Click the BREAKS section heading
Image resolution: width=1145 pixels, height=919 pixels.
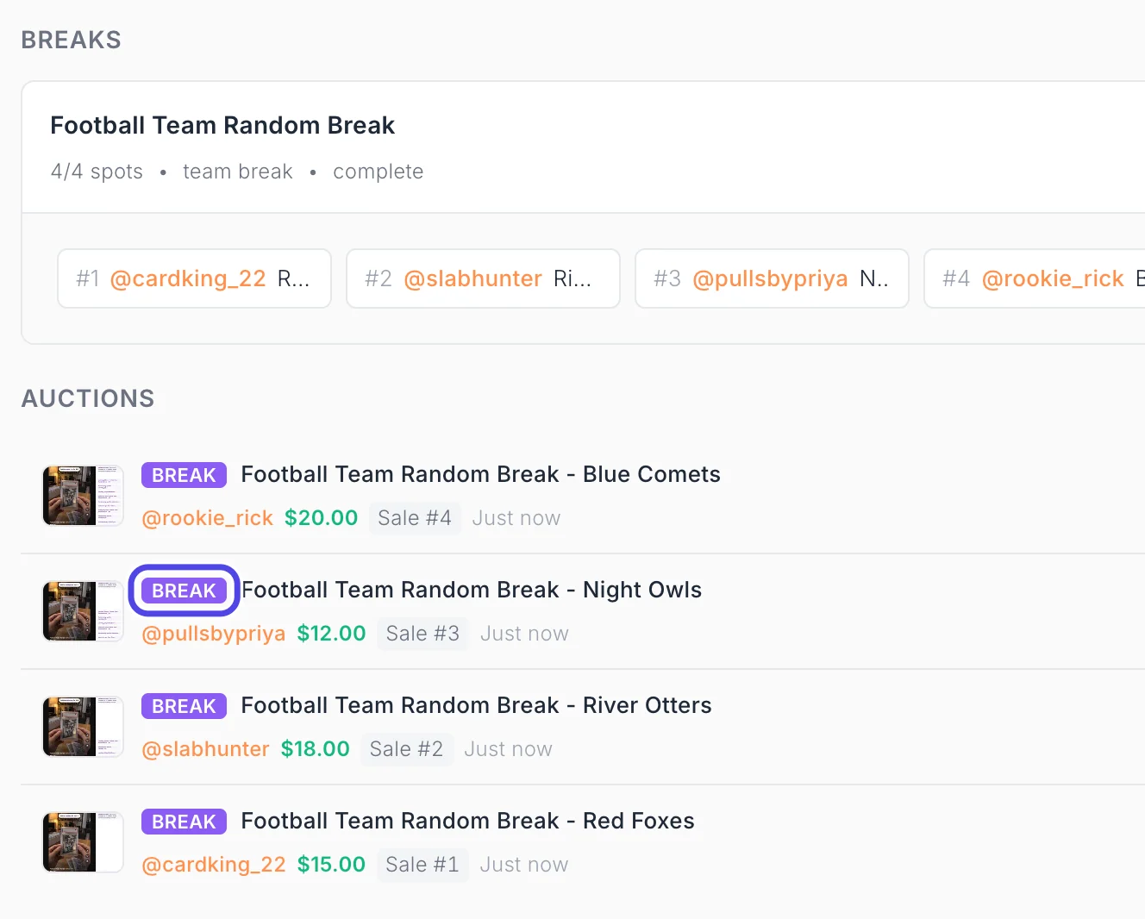click(x=72, y=41)
